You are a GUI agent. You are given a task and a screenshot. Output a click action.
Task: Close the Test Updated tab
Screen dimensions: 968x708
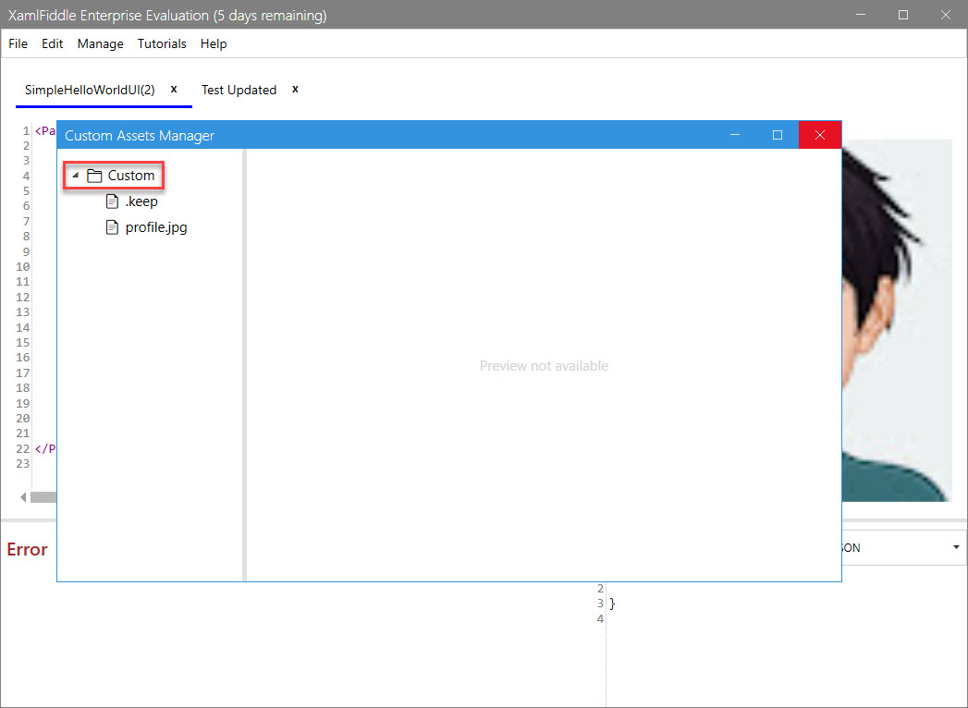coord(295,89)
